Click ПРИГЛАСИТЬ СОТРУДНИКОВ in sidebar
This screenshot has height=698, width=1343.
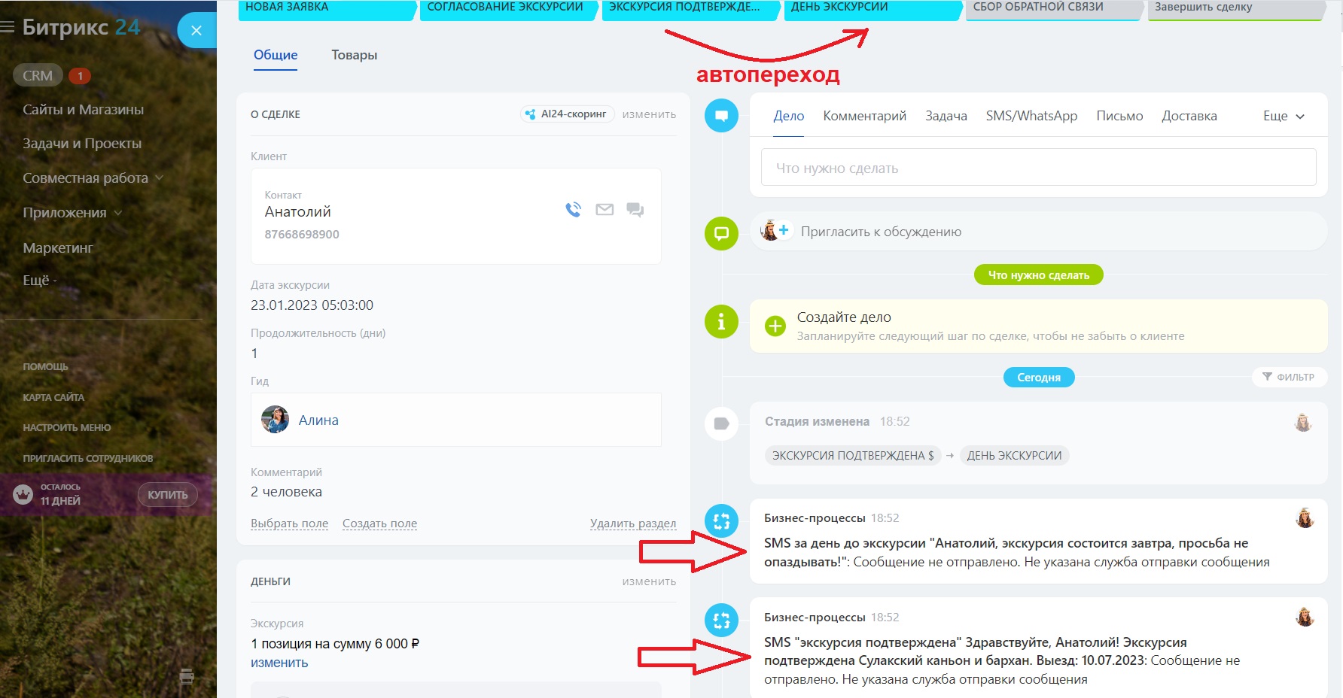[x=88, y=458]
